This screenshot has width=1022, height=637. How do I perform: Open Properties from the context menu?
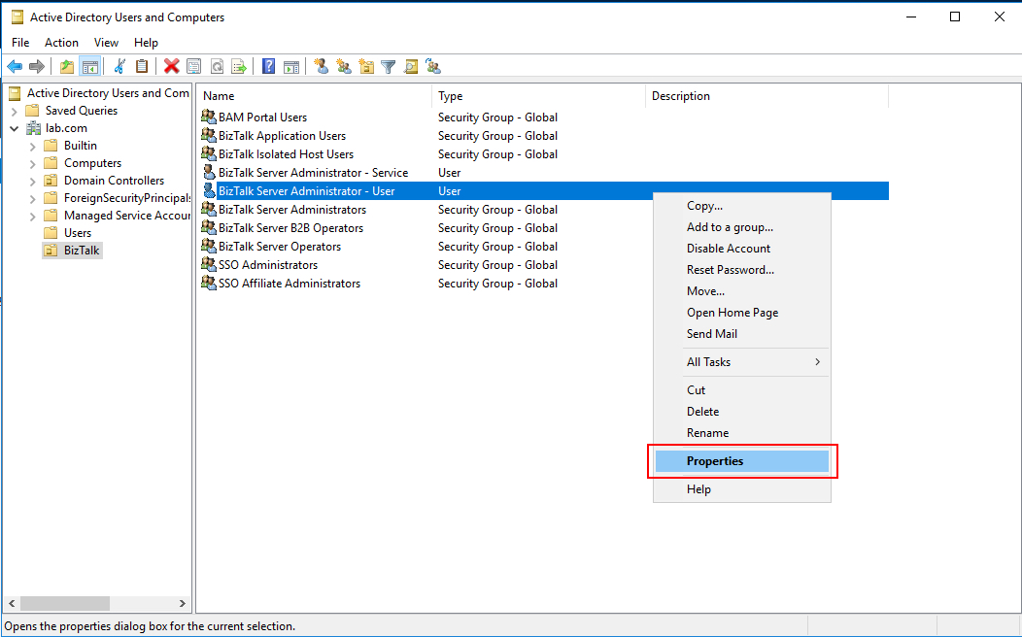(x=742, y=461)
